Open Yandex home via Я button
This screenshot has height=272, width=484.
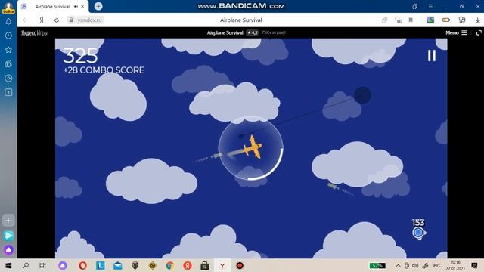pos(42,20)
